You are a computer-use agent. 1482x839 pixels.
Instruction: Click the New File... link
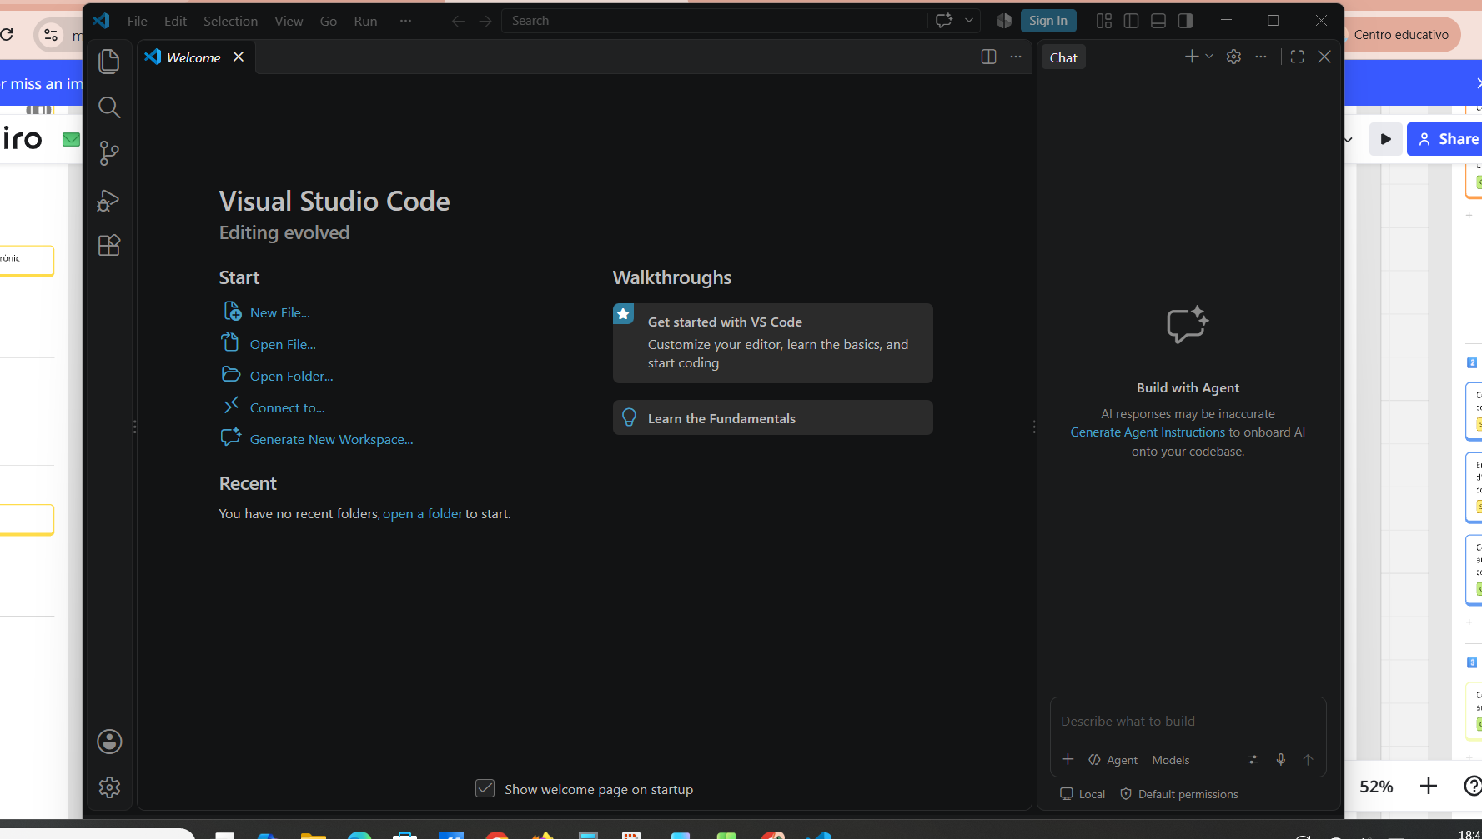coord(280,312)
